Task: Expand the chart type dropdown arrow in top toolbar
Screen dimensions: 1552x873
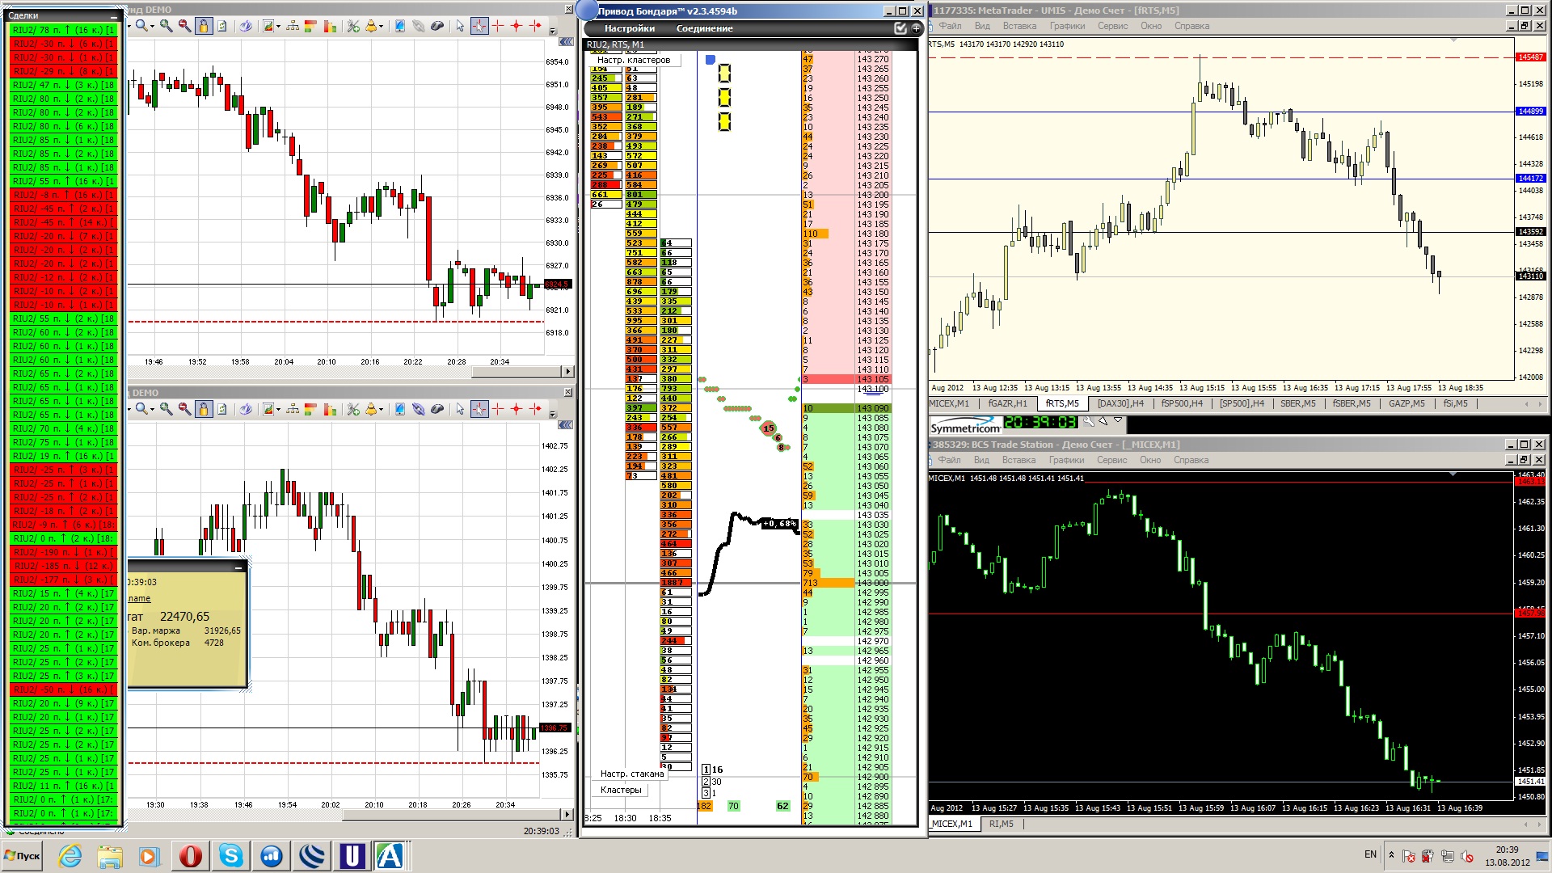Action: tap(278, 26)
